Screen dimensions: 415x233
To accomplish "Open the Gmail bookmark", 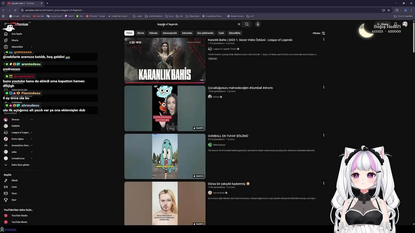I will pos(26,16).
